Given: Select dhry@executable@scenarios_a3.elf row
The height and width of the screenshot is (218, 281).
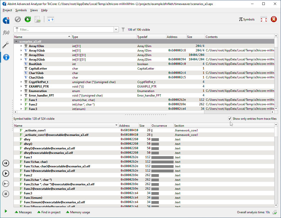Looking at the screenshot, I should click(144, 153).
